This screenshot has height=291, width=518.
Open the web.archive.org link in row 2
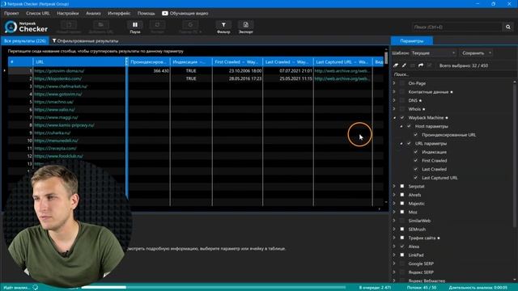pyautogui.click(x=342, y=78)
